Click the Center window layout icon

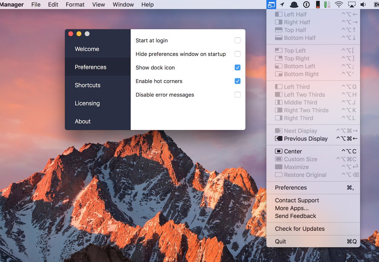pos(279,151)
